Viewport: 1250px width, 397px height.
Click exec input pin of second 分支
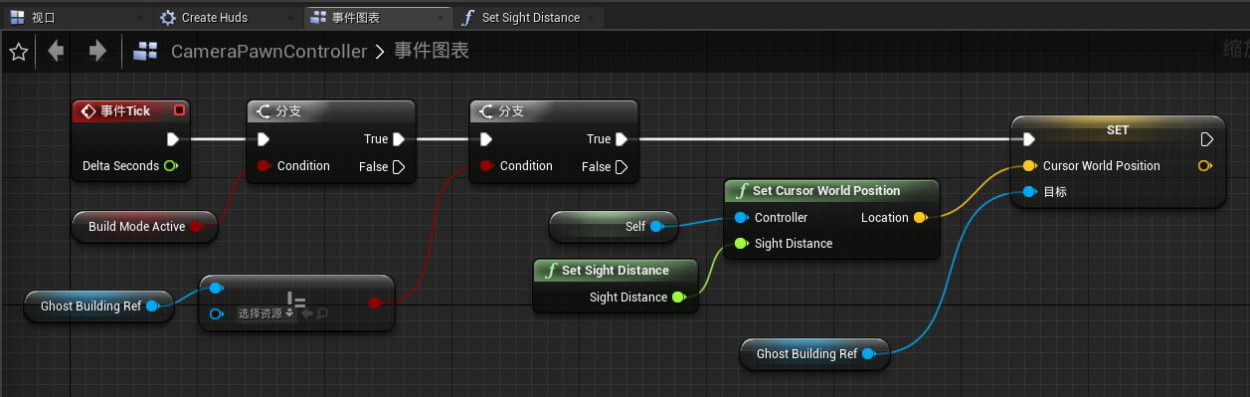485,139
